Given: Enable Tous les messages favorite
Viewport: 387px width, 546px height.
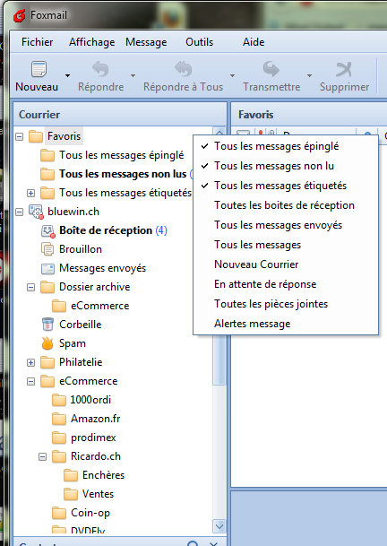Looking at the screenshot, I should (x=286, y=245).
